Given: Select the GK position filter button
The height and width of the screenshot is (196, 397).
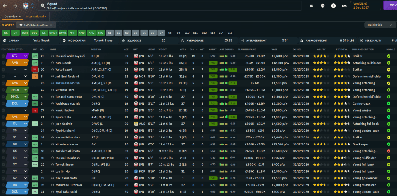Looking at the screenshot, I should pyautogui.click(x=5, y=33).
